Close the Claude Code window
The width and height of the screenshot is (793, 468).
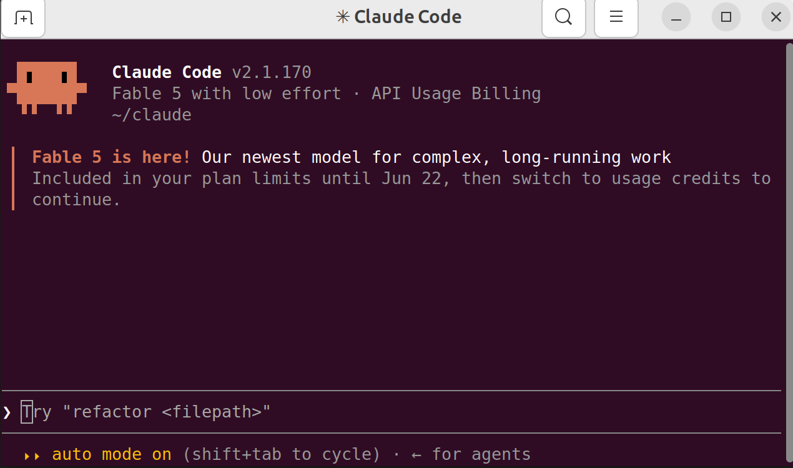(x=776, y=17)
